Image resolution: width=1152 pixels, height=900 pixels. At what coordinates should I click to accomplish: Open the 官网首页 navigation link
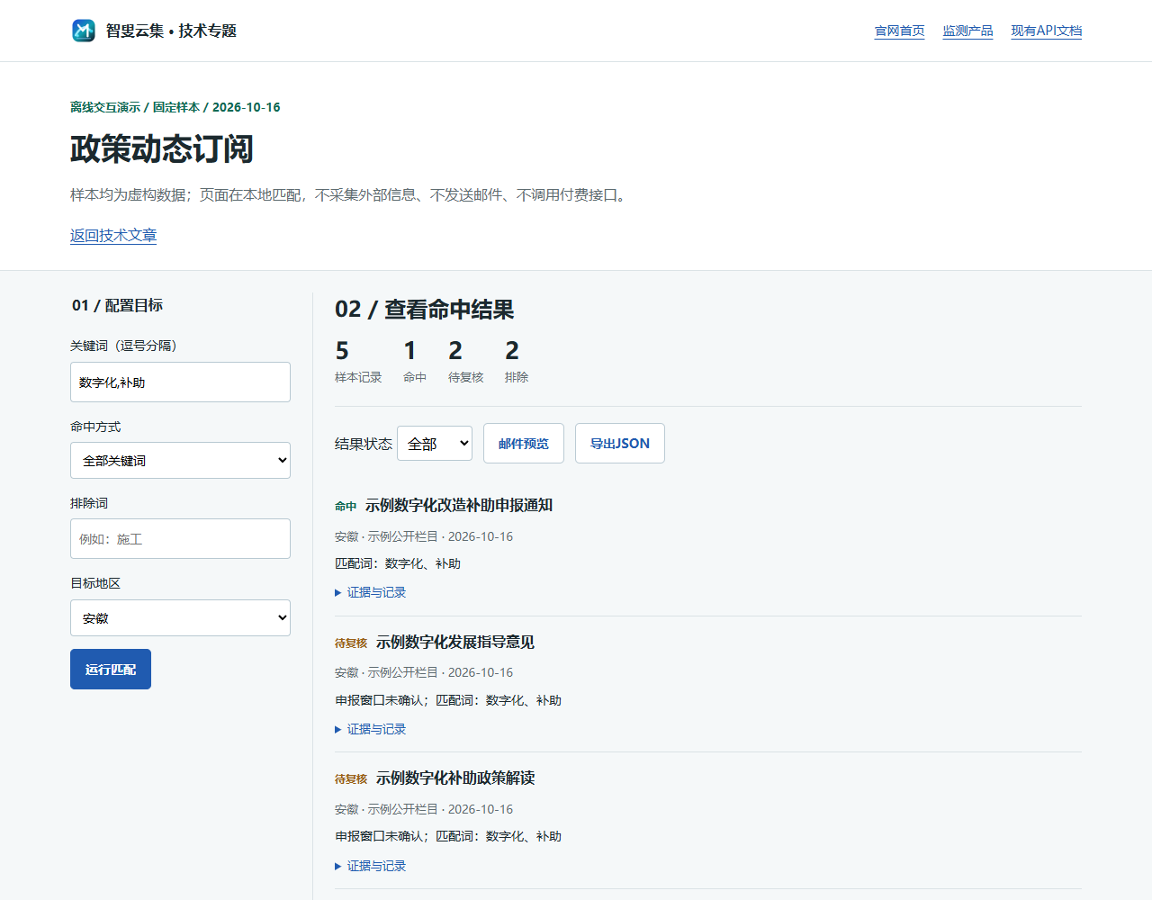point(899,31)
